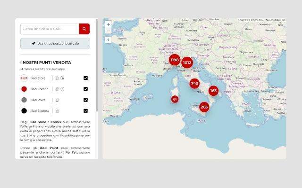This screenshot has height=188, width=302.
Task: Zoom out the map with minus
Action: pos(109,31)
